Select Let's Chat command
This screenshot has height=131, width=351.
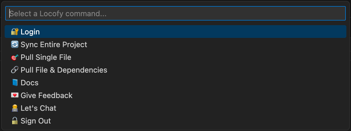[39, 108]
